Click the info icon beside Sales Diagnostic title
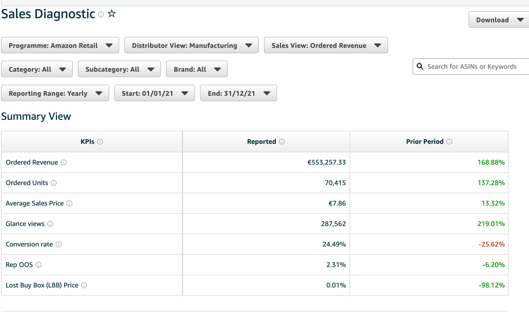 click(101, 14)
